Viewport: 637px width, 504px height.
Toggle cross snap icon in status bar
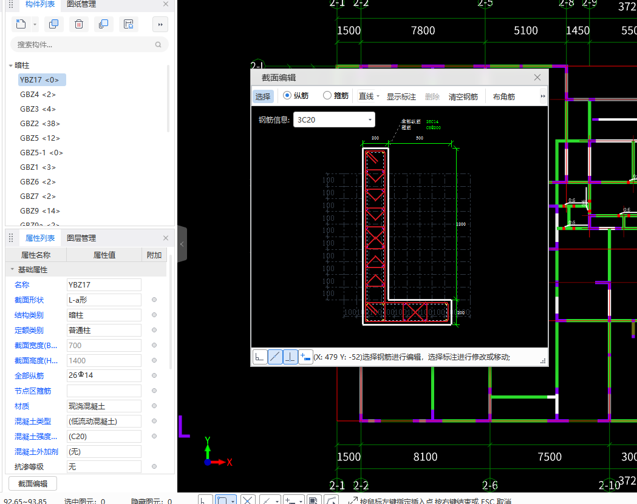pyautogui.click(x=248, y=500)
